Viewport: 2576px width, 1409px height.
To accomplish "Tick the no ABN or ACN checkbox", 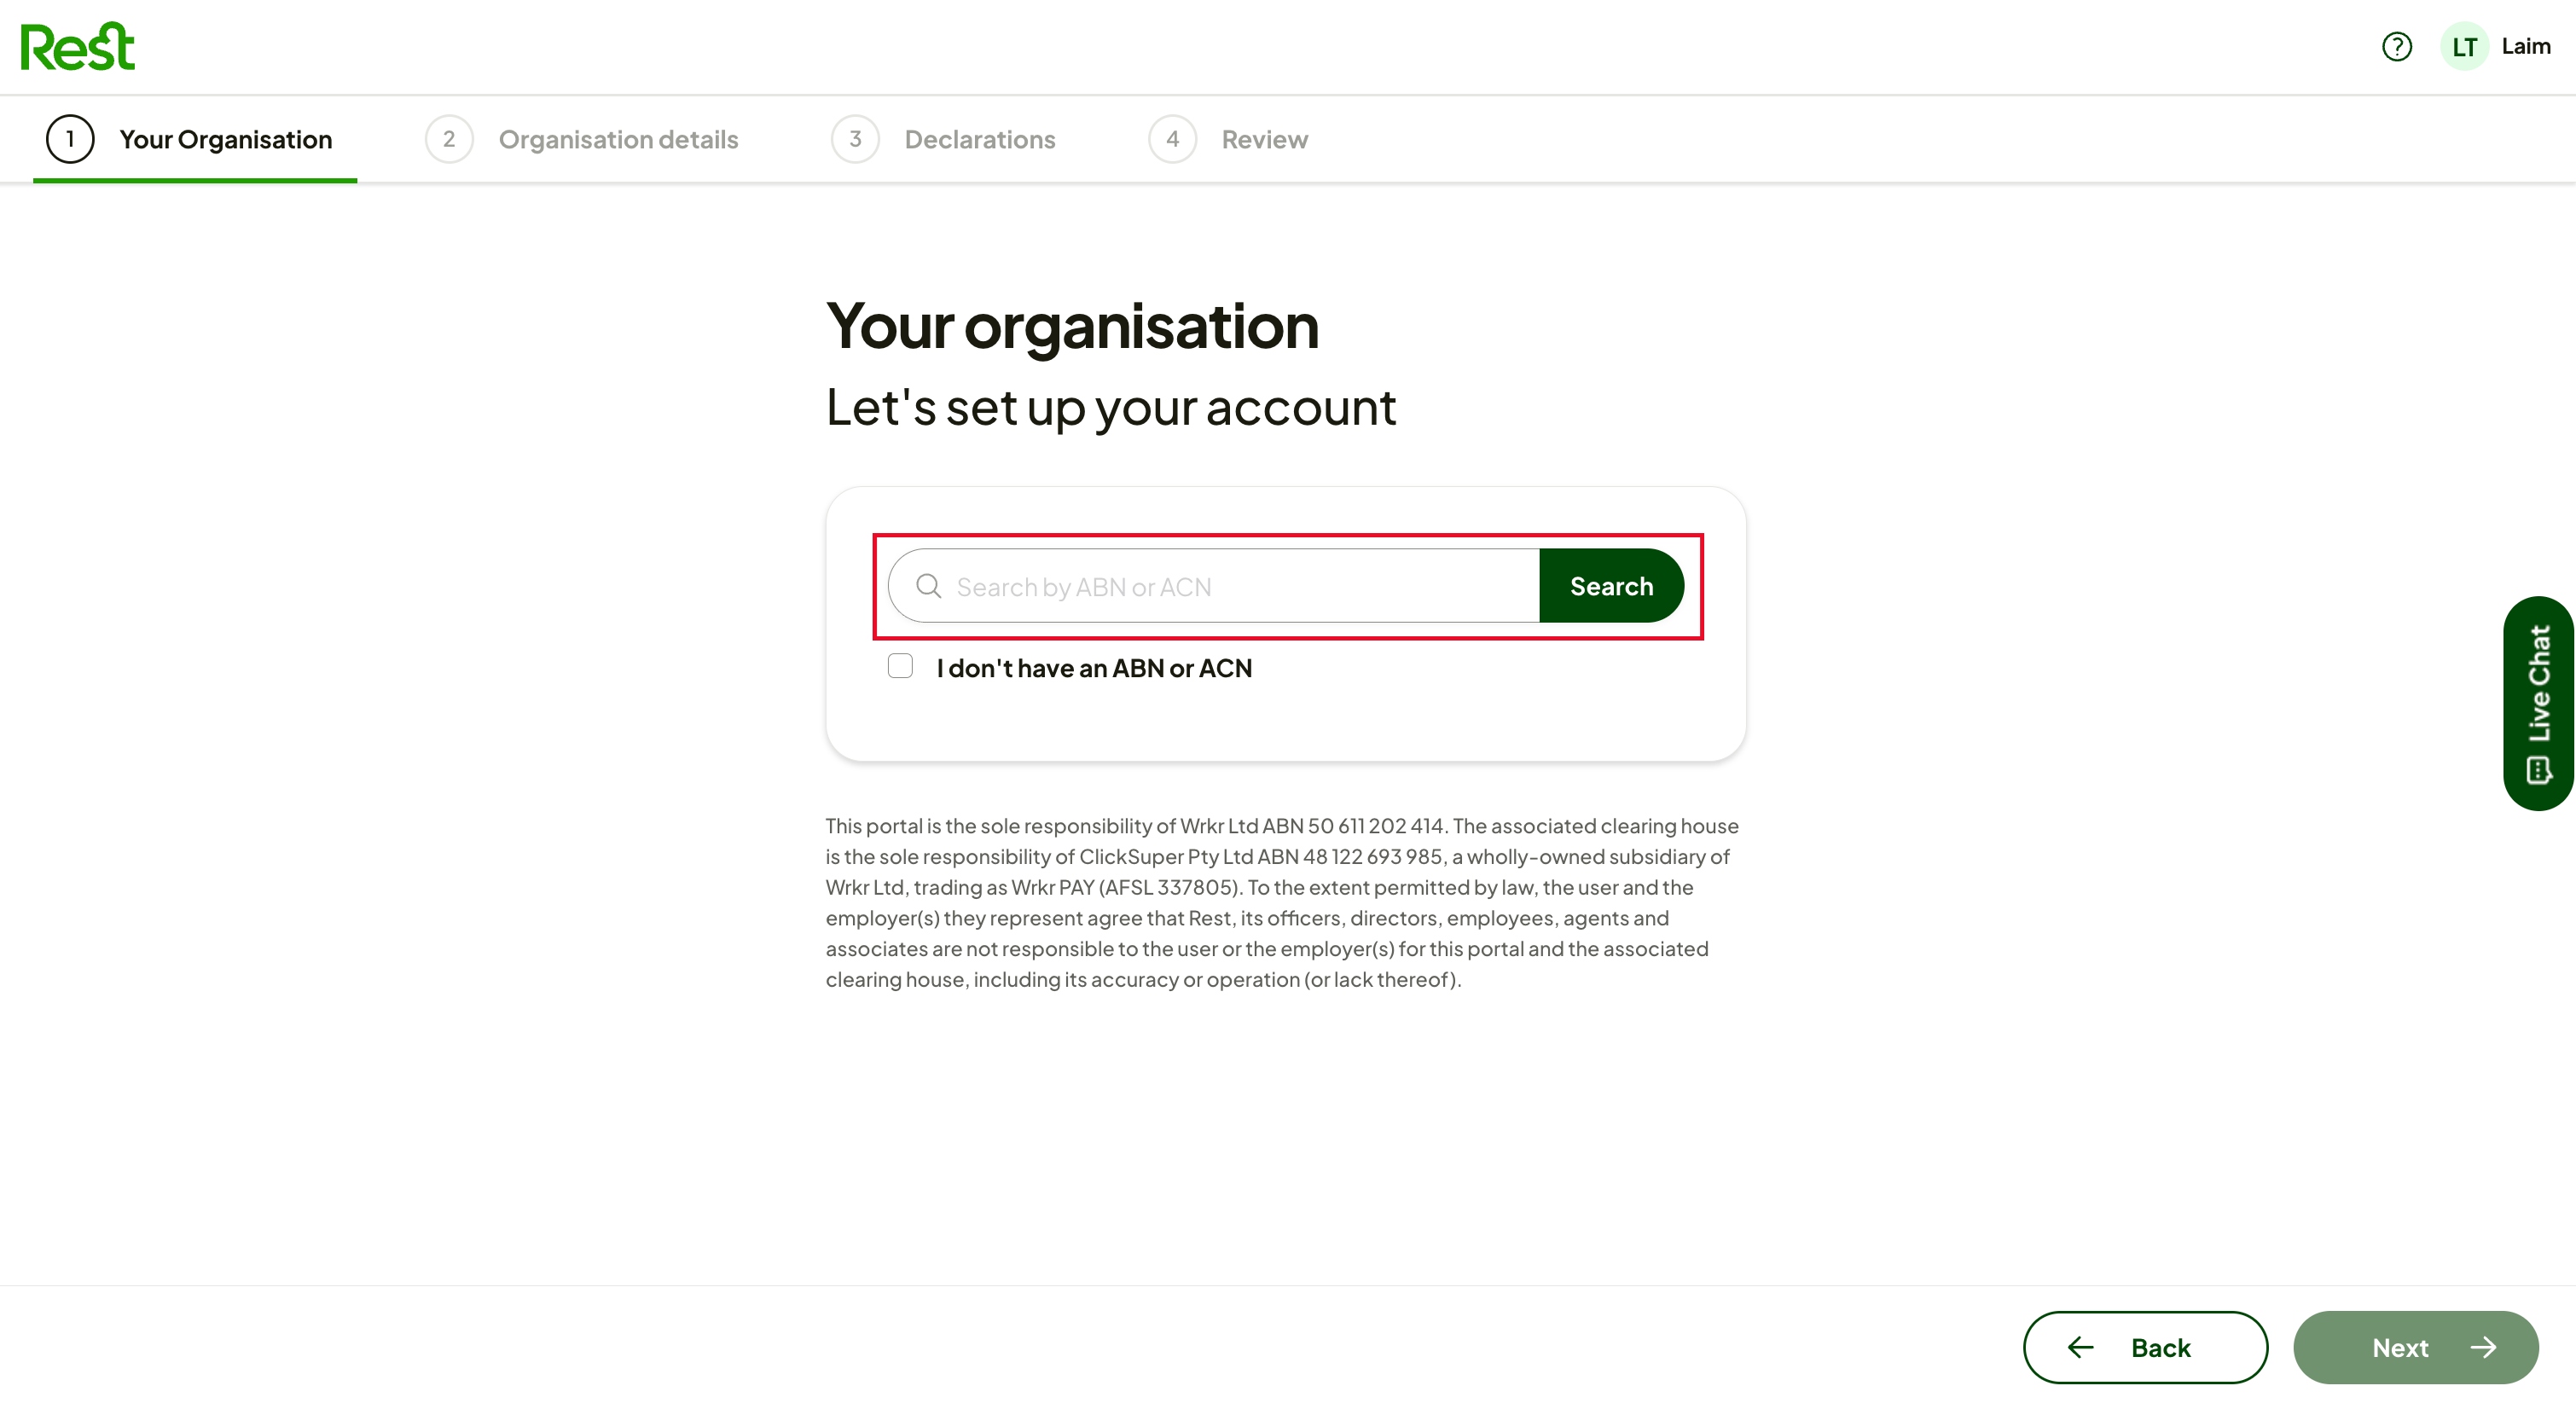I will 900,666.
